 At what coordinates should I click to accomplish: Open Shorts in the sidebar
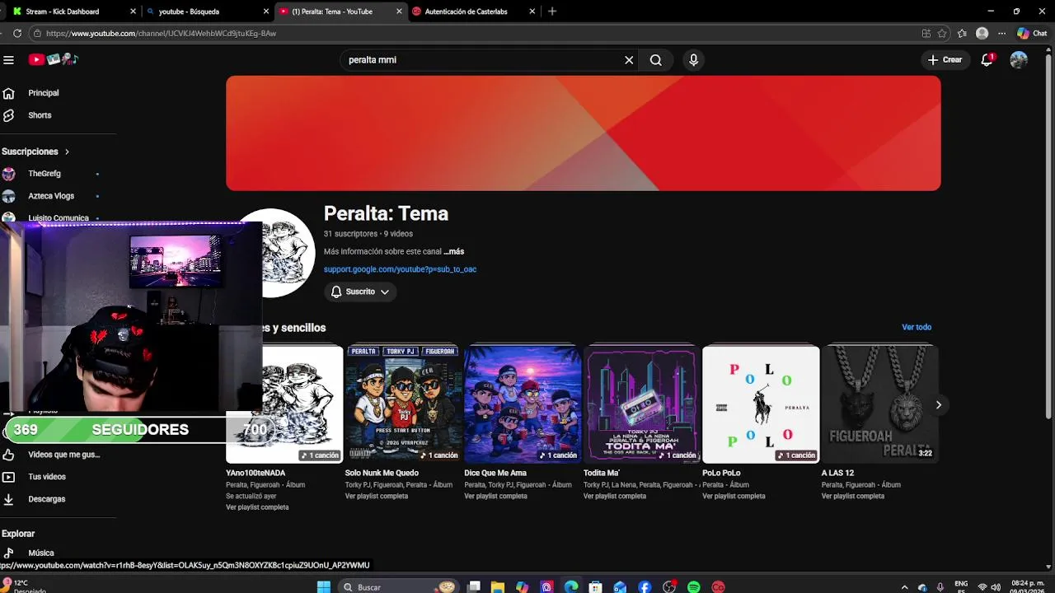pyautogui.click(x=40, y=115)
